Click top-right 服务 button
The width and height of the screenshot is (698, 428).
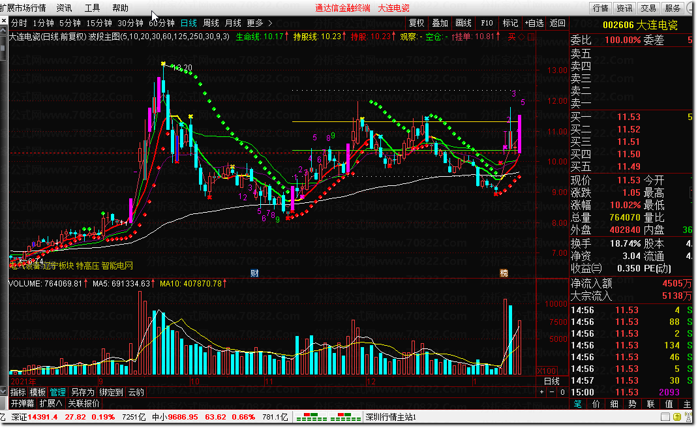tap(673, 8)
